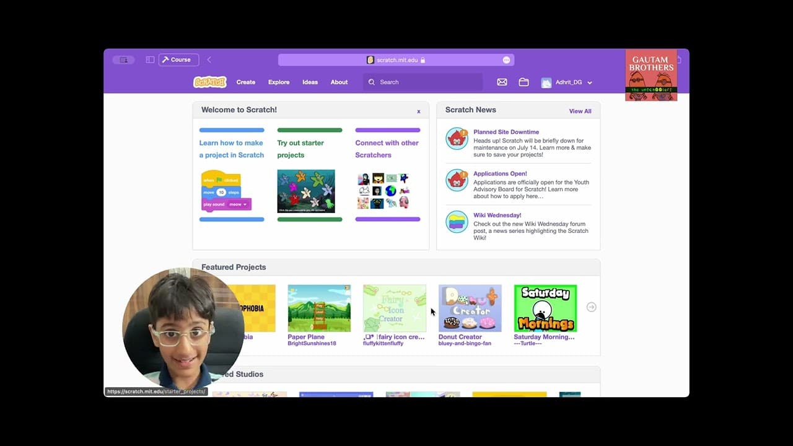Open the My Stuff folder icon
This screenshot has width=793, height=446.
click(x=524, y=82)
